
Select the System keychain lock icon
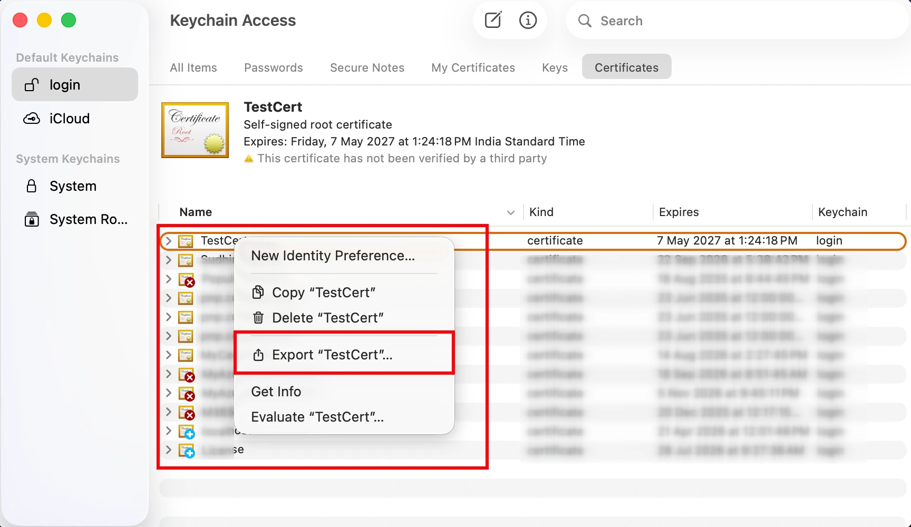tap(32, 186)
